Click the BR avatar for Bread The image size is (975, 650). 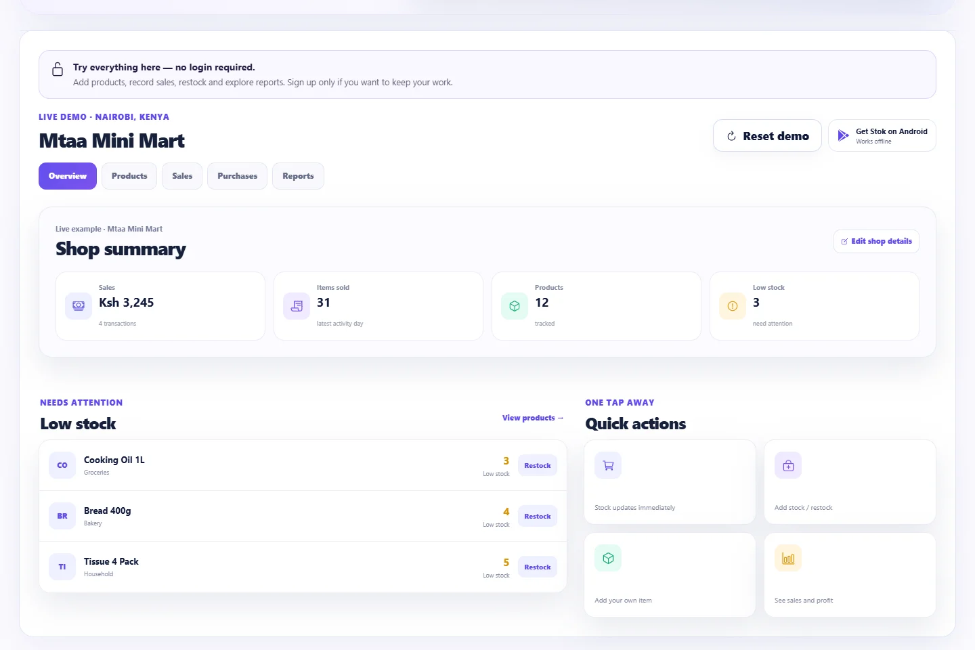[62, 516]
